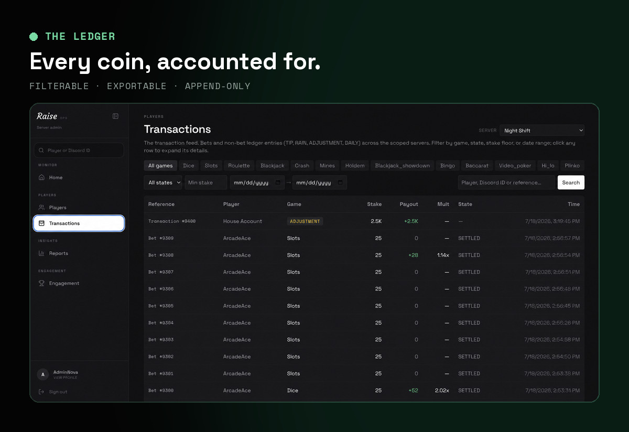This screenshot has width=629, height=432.
Task: Expand row Bet #9305
Action: (364, 306)
